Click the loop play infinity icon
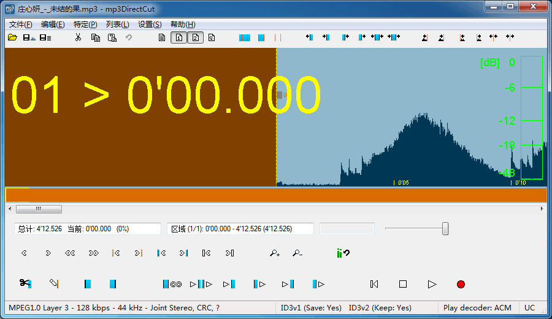Viewport: 552px width, 319px height. (172, 284)
